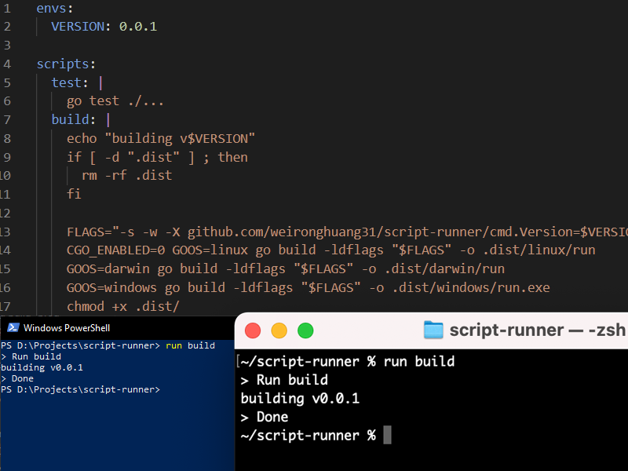The width and height of the screenshot is (628, 471).
Task: Click the GOOS=windows go build line
Action: point(308,287)
